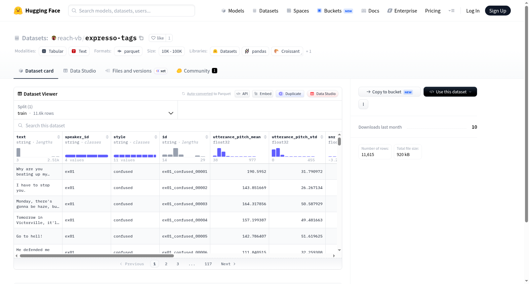Viewport: 529px width, 284px height.
Task: Sort the speaker_id column
Action: (107, 137)
